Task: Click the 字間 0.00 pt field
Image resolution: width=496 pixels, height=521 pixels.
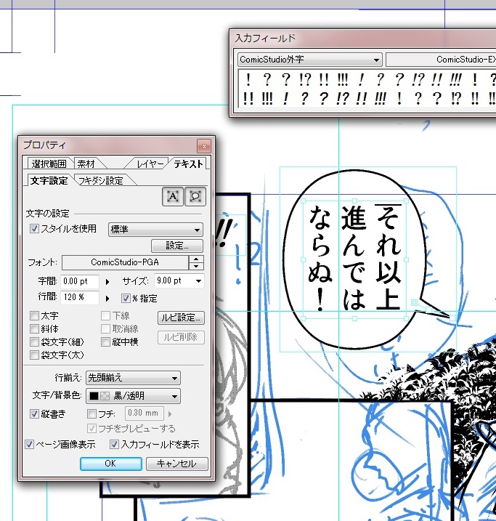Action: click(80, 281)
